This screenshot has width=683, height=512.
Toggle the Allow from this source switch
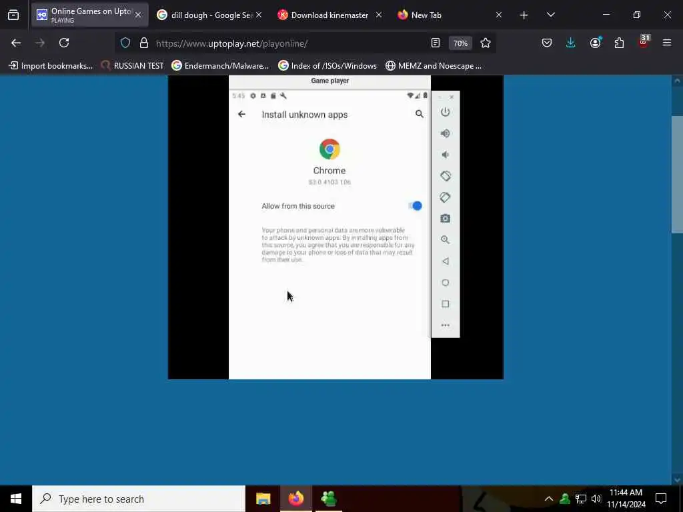415,206
